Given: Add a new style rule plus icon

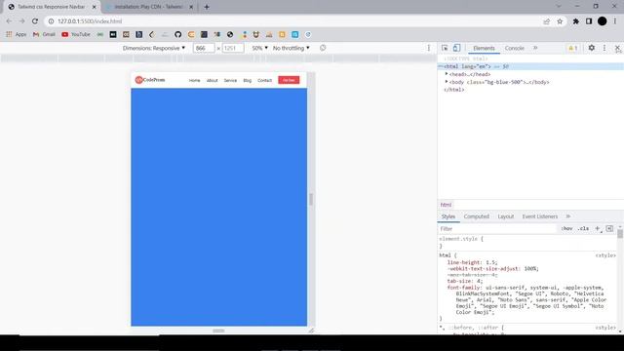Looking at the screenshot, I should click(598, 229).
